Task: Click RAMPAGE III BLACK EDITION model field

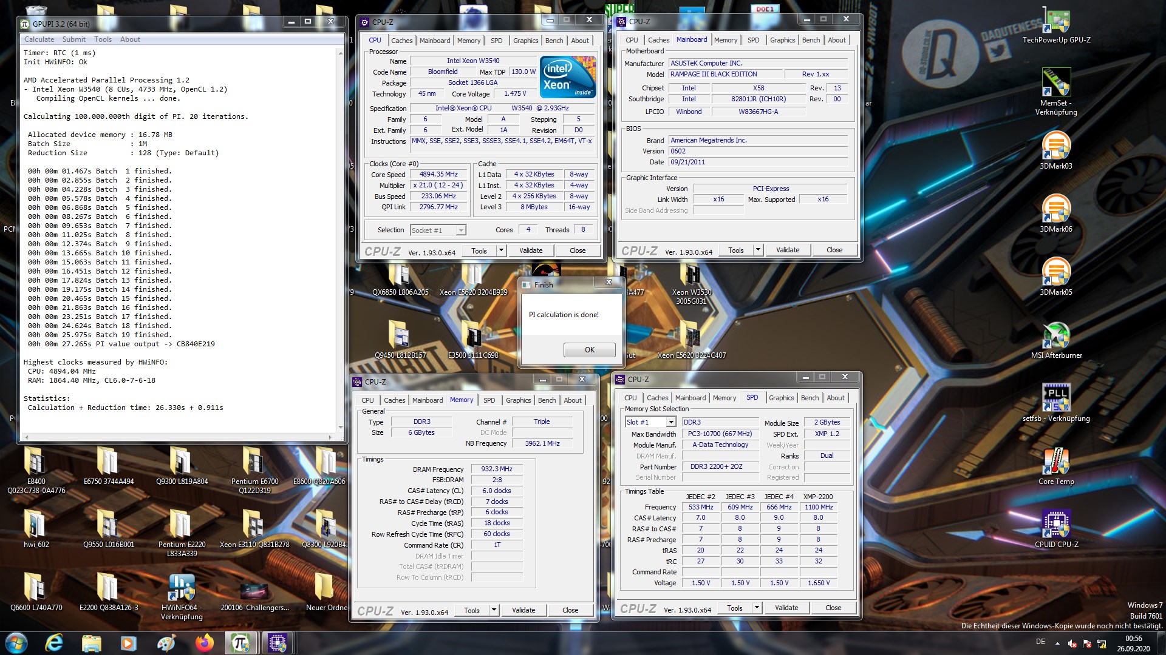Action: coord(724,75)
